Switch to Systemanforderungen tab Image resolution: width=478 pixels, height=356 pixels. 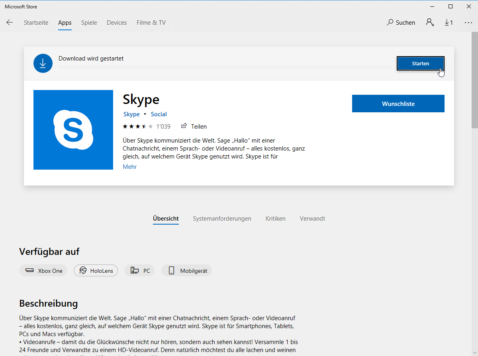222,219
